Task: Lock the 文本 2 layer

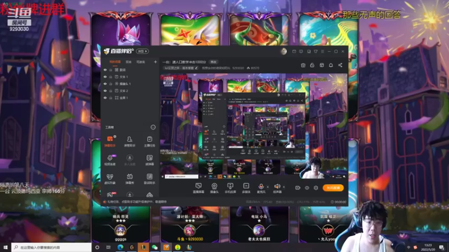Action: (111, 91)
